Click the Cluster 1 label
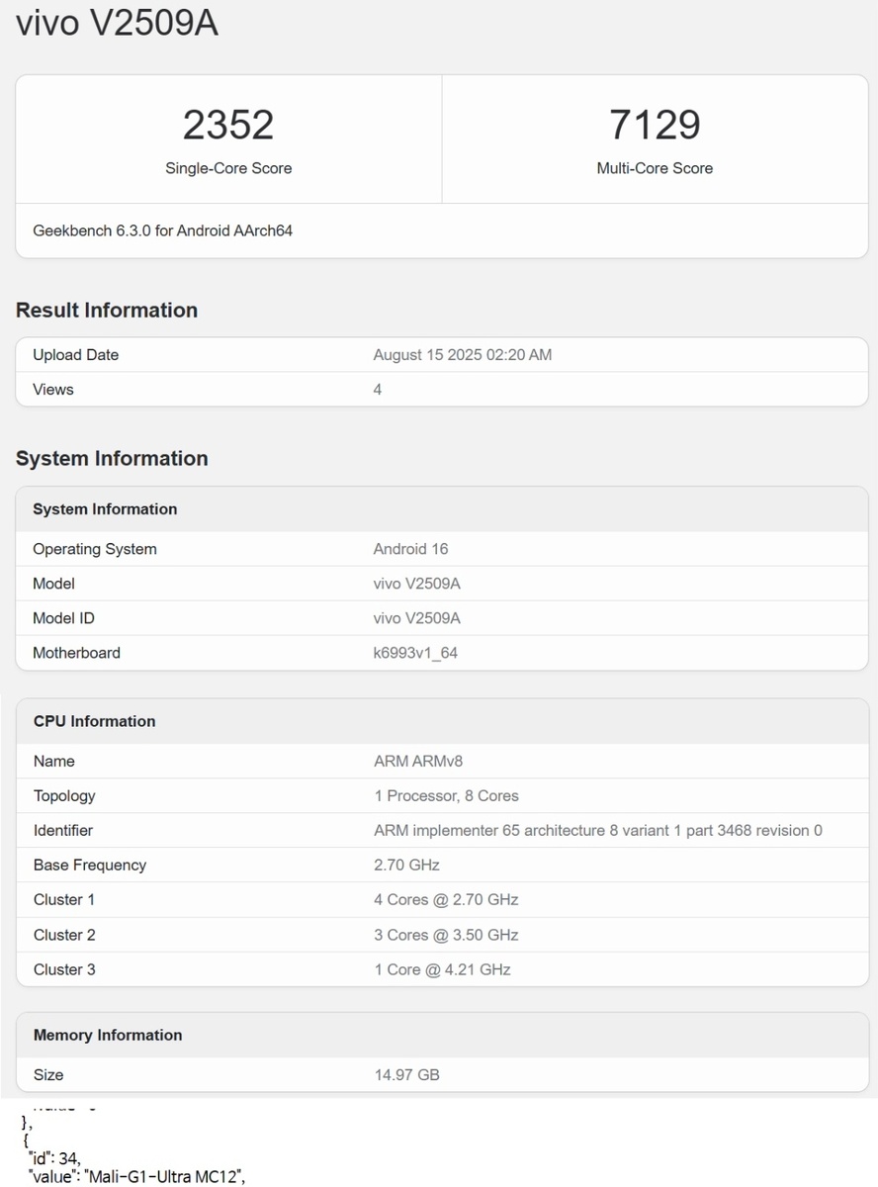Image resolution: width=878 pixels, height=1187 pixels. [64, 900]
